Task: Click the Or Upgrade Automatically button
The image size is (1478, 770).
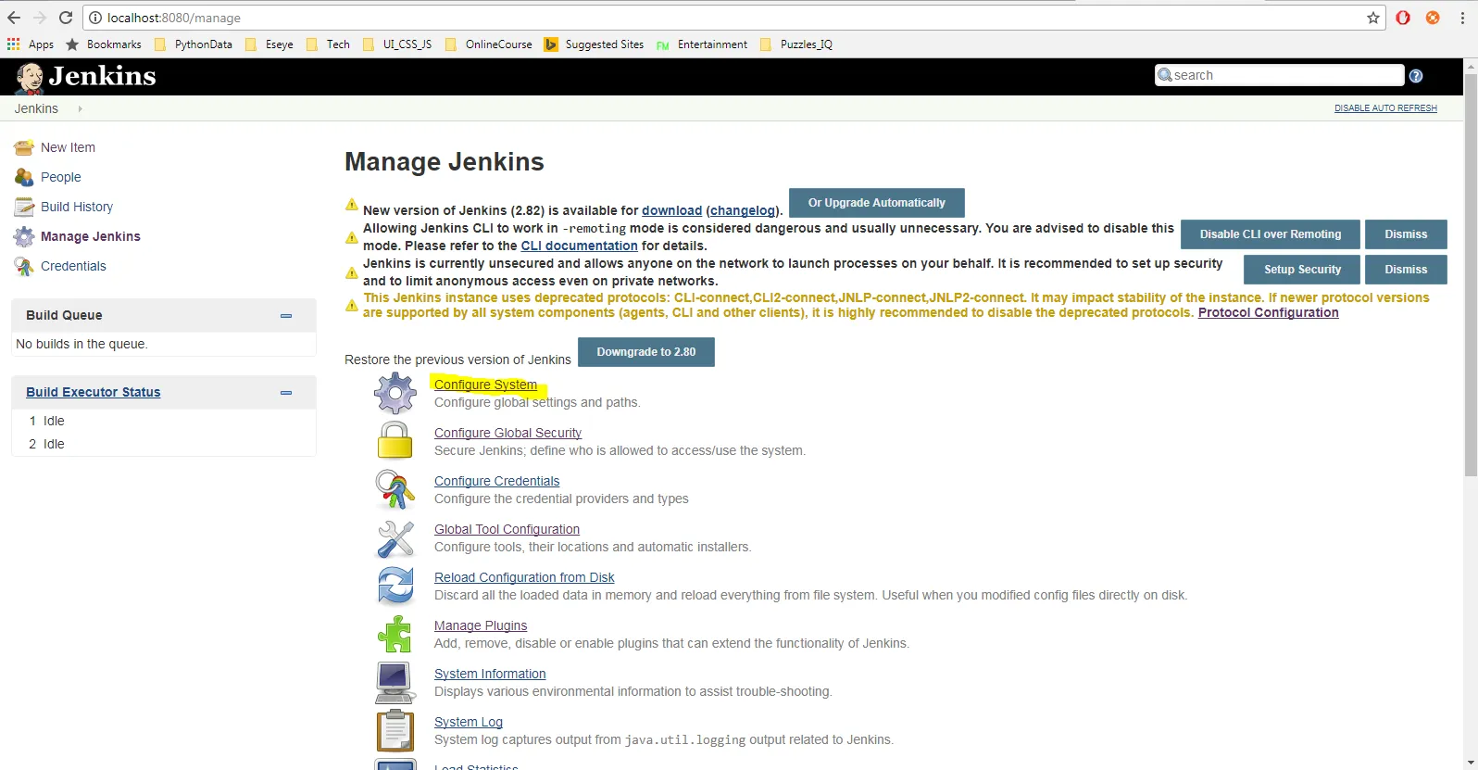Action: tap(877, 203)
